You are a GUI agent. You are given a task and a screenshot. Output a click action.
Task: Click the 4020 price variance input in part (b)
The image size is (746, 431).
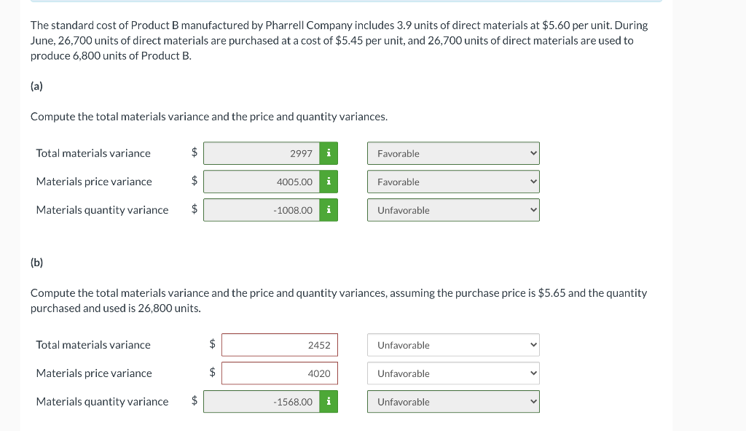[279, 373]
